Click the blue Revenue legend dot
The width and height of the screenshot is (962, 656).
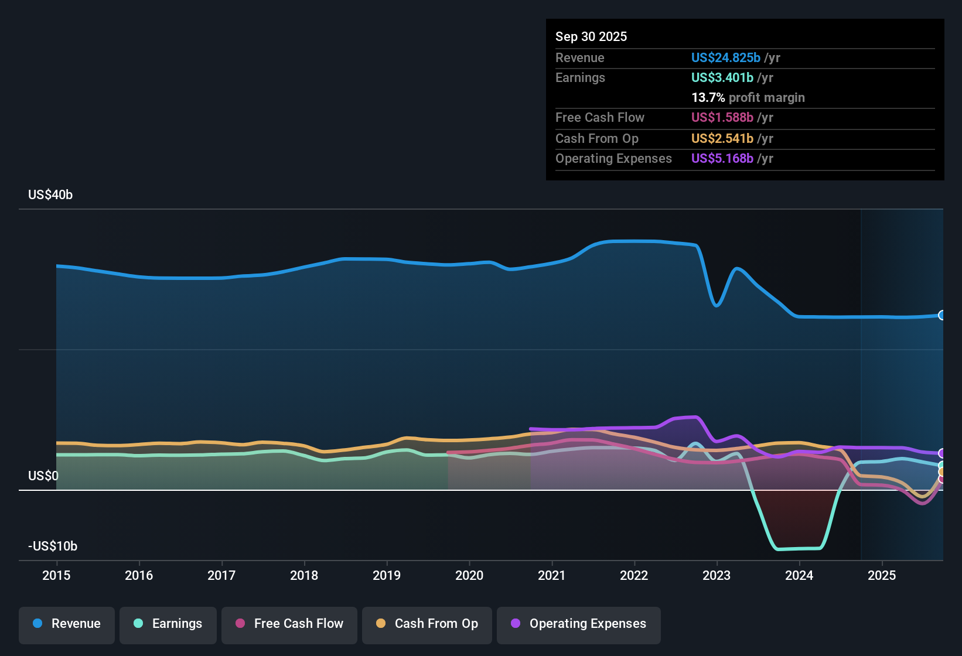pyautogui.click(x=37, y=624)
